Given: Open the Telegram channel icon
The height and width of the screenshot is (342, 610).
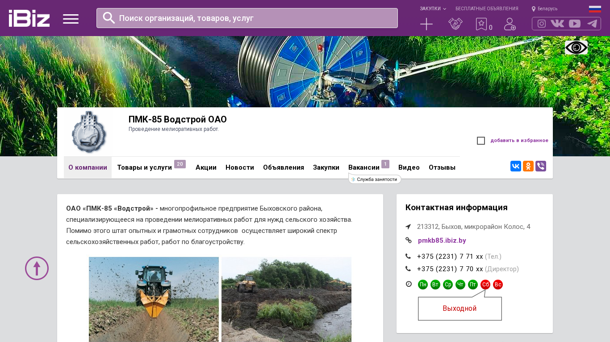Looking at the screenshot, I should click(592, 24).
